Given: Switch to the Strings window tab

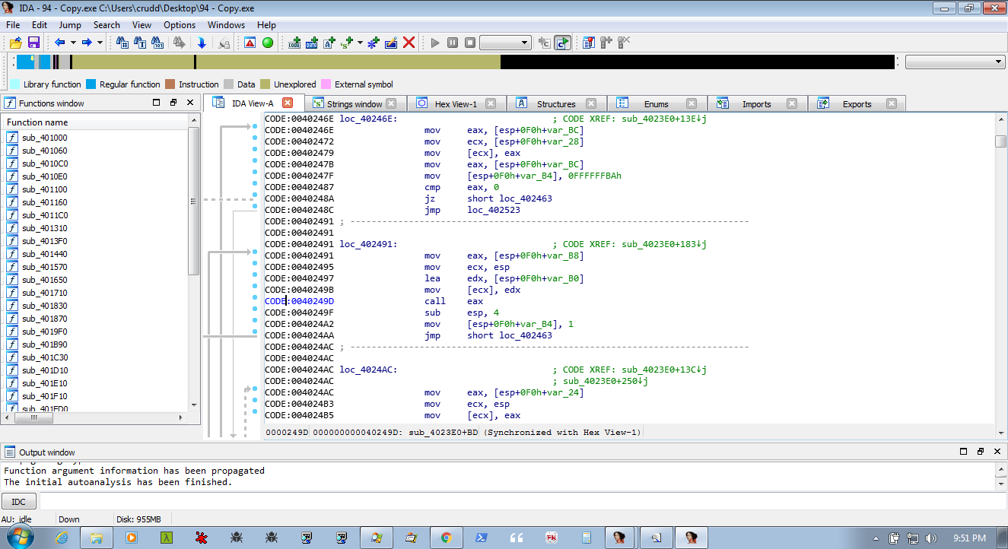Looking at the screenshot, I should (354, 104).
